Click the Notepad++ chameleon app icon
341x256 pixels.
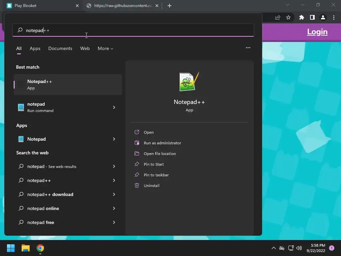[x=189, y=82]
